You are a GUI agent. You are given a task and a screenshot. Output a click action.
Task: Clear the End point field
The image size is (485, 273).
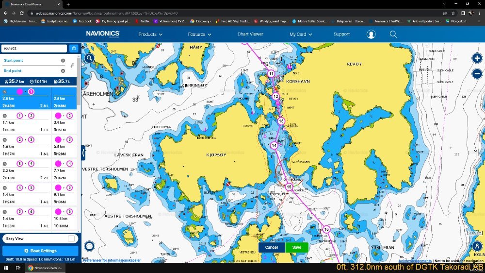pos(63,71)
